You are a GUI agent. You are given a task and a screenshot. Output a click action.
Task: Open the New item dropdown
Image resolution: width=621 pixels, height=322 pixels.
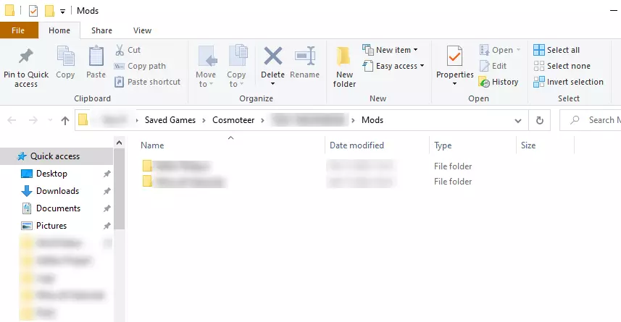coord(391,50)
